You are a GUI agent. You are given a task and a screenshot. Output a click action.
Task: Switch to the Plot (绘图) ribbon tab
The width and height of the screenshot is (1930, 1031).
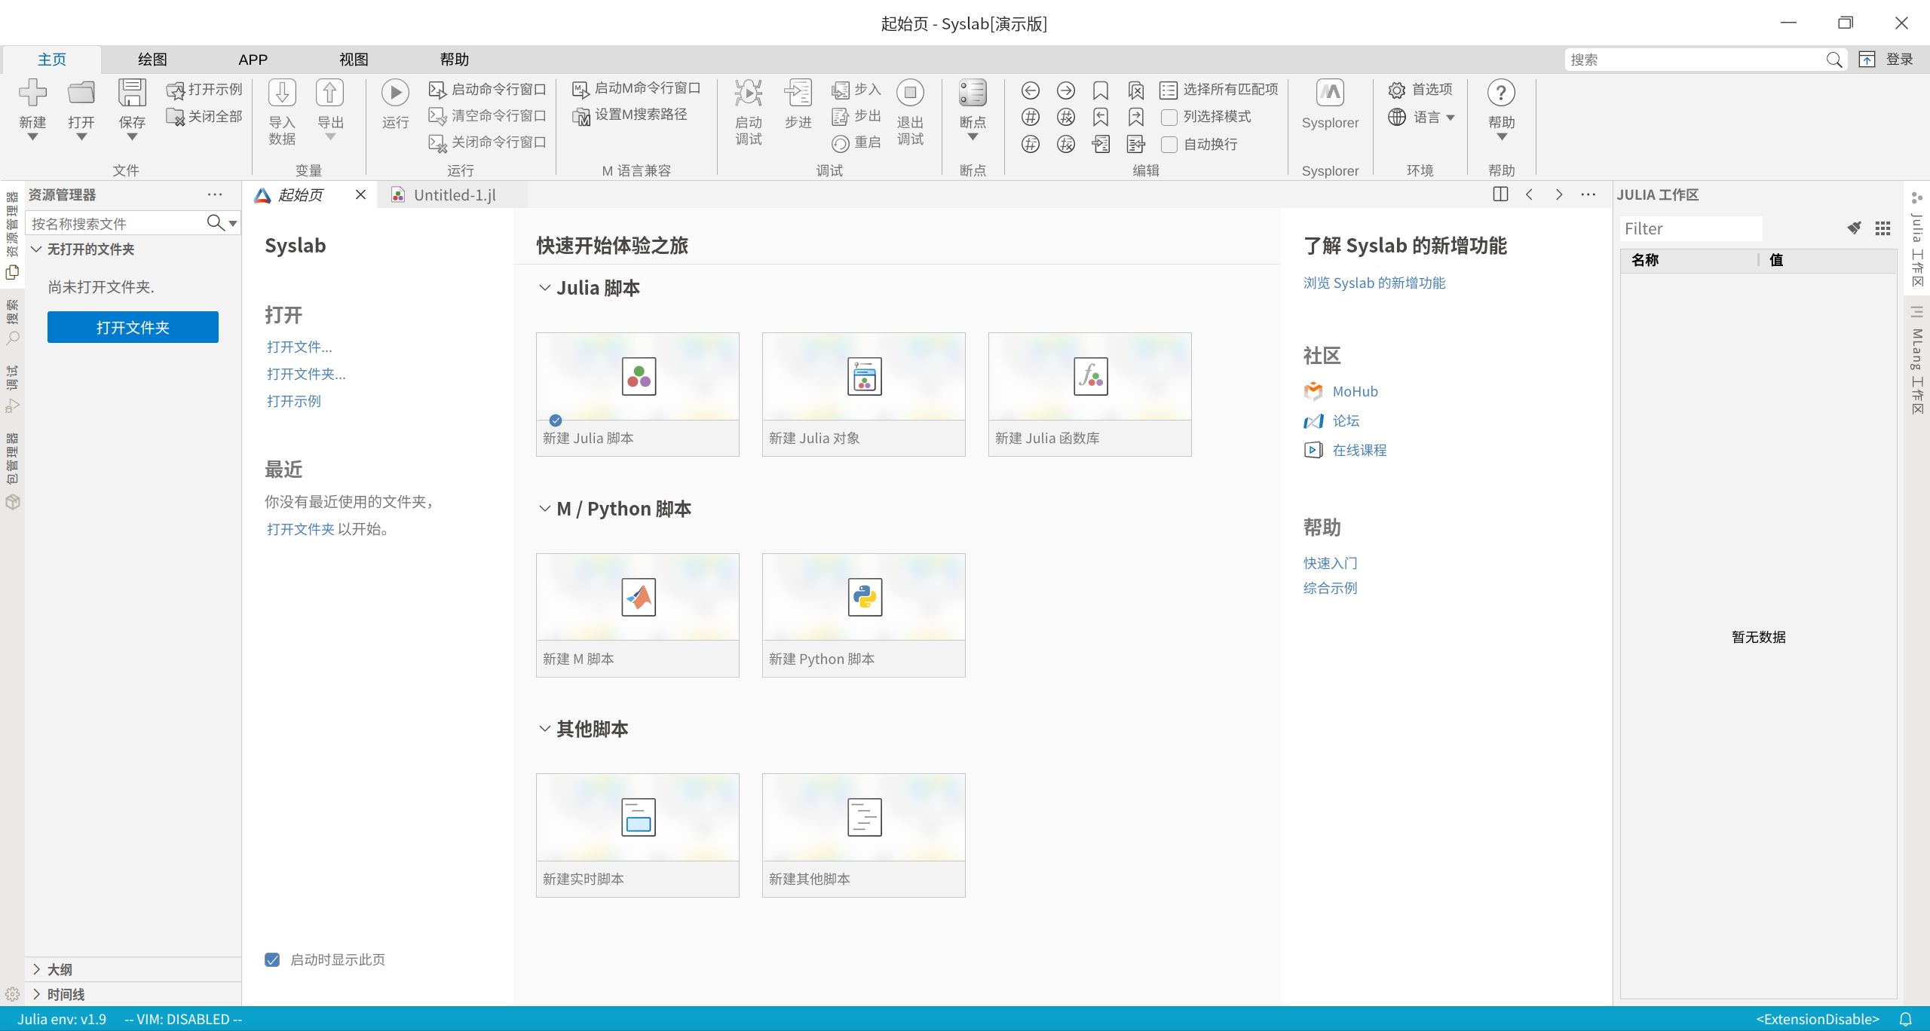coord(152,59)
